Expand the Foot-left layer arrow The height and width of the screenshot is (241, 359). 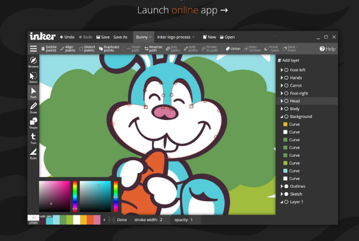pyautogui.click(x=282, y=70)
